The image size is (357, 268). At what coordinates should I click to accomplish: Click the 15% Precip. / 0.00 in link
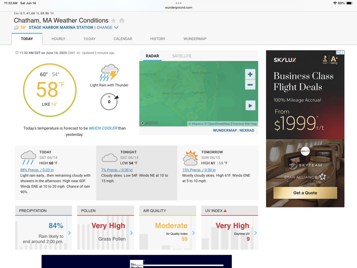(x=199, y=170)
